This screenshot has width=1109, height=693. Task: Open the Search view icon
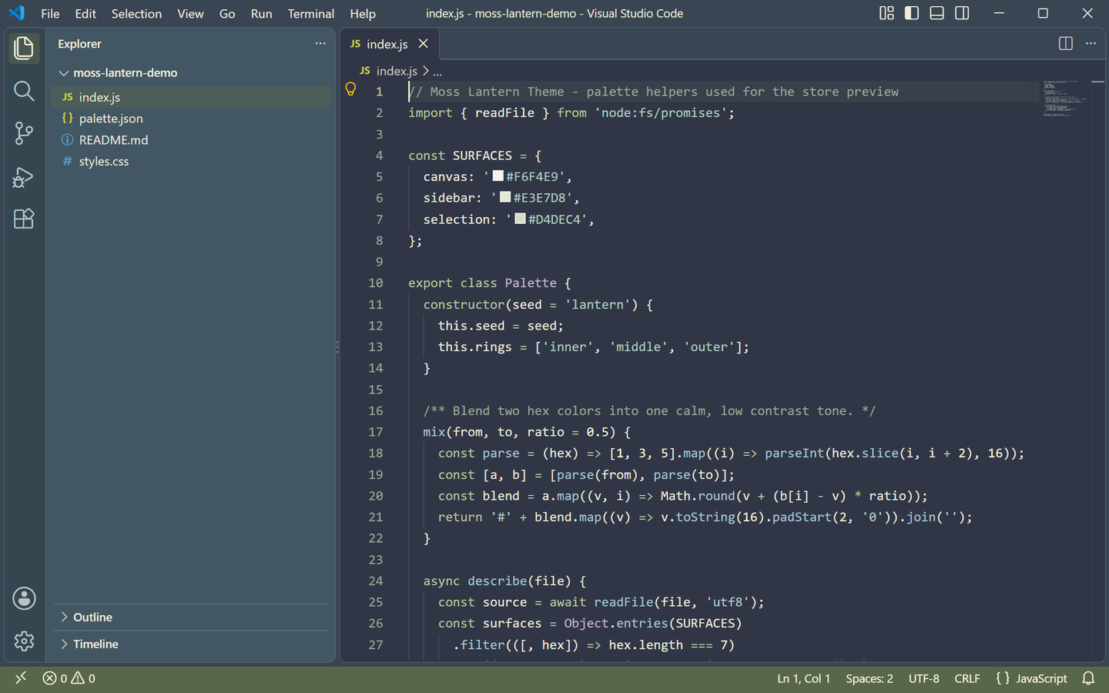click(24, 91)
